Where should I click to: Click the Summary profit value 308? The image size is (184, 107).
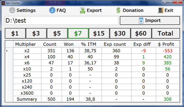coord(168,99)
